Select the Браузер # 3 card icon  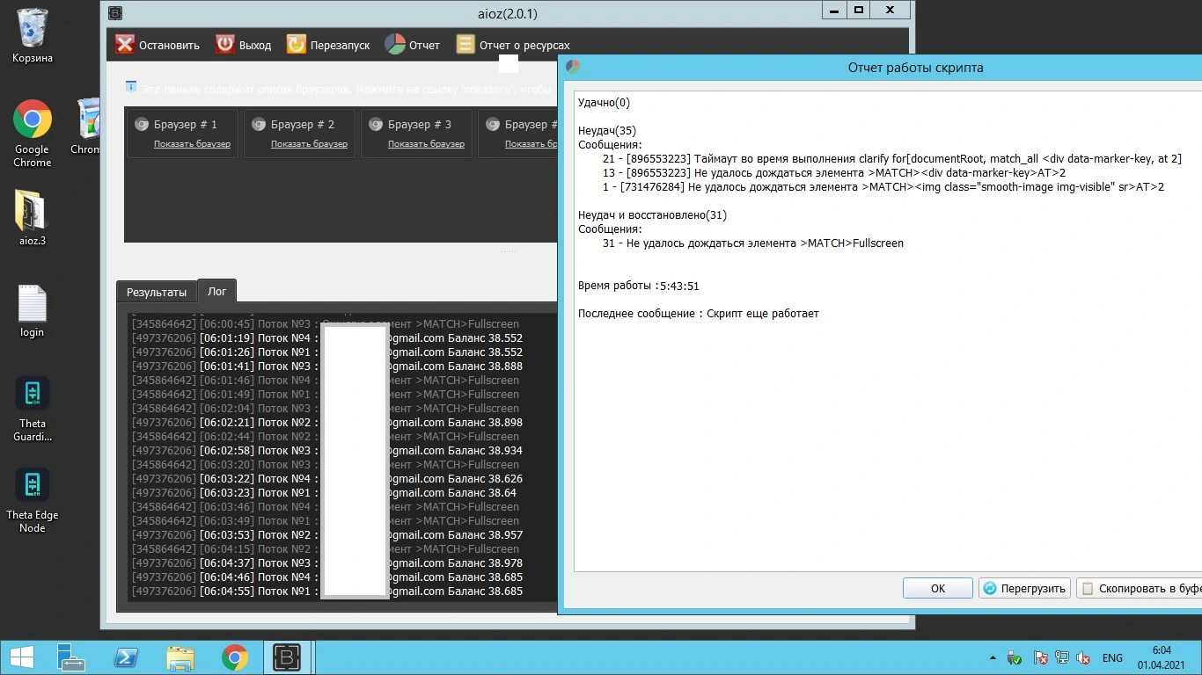(375, 125)
